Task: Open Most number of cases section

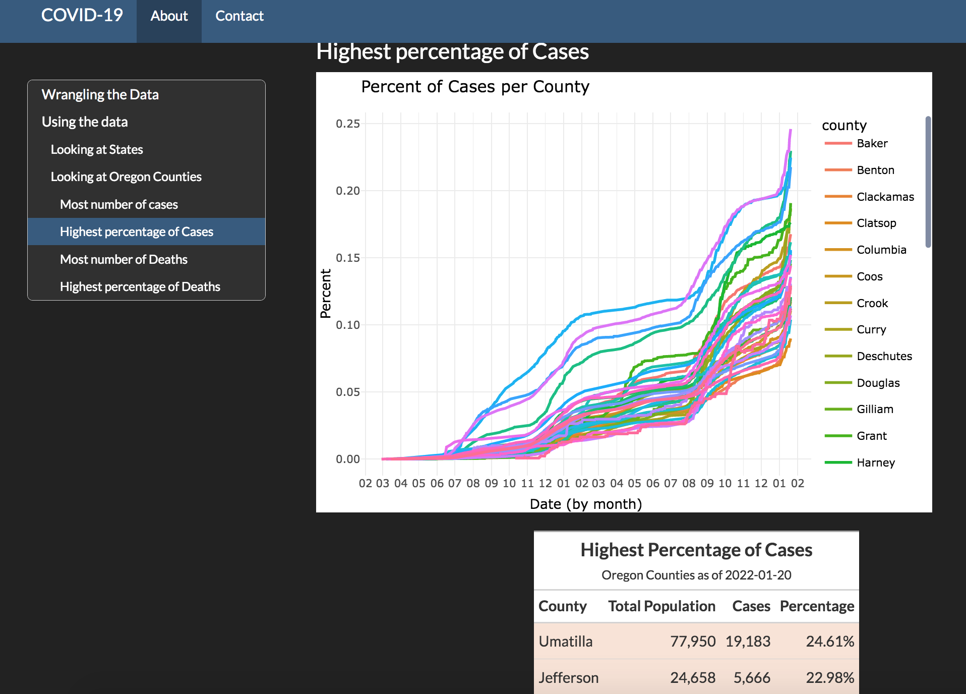Action: pyautogui.click(x=119, y=204)
